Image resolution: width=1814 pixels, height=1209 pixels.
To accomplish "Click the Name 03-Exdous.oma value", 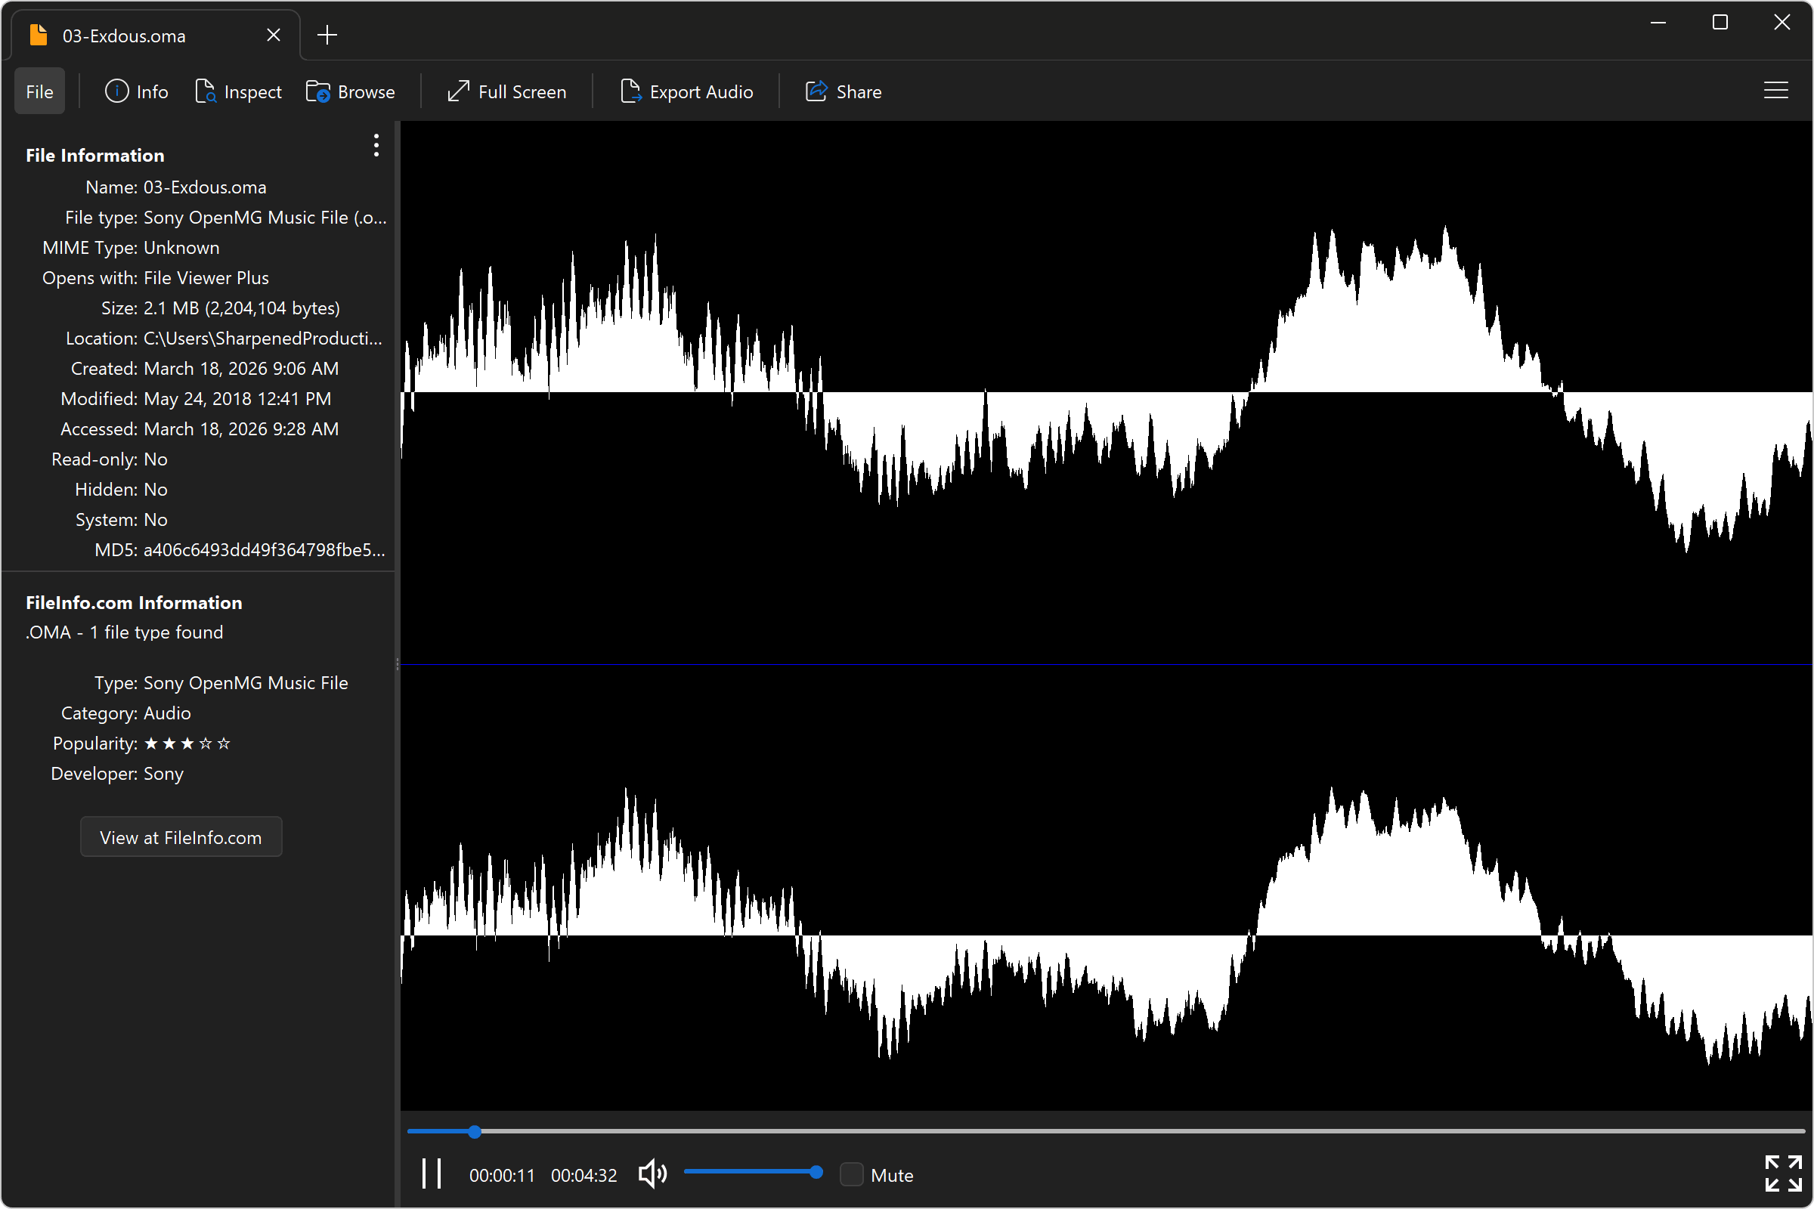I will (205, 187).
